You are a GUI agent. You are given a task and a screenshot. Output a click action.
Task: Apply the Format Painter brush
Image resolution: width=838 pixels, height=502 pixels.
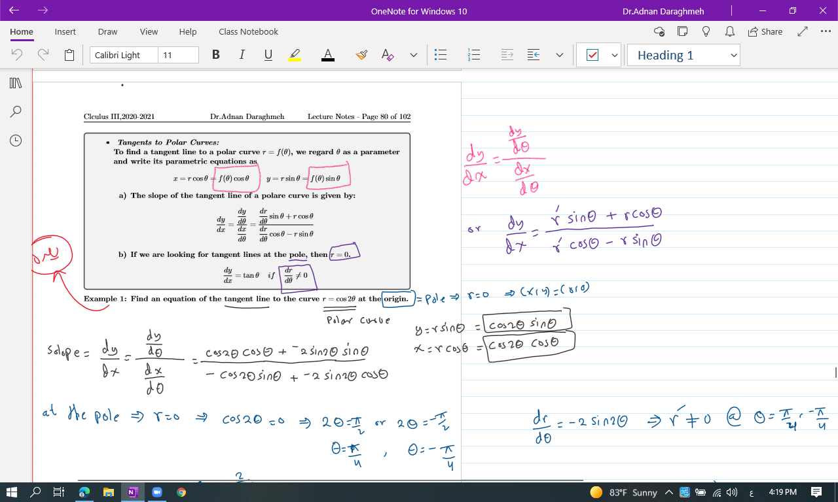[361, 55]
